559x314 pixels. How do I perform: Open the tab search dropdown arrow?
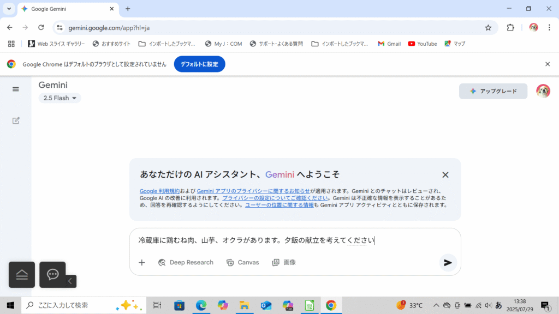pyautogui.click(x=9, y=9)
